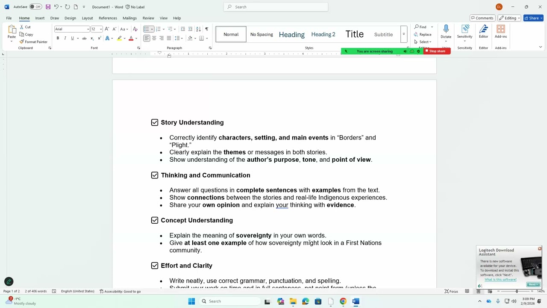Screen dimensions: 547x308
Task: Expand the Styles gallery more button
Action: click(x=403, y=34)
